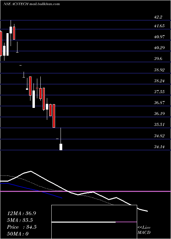Select the 36.19 price level label
Screen dimensions: 171x239
[x=159, y=114]
